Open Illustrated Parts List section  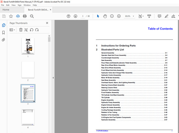pyautogui.click(x=113, y=50)
